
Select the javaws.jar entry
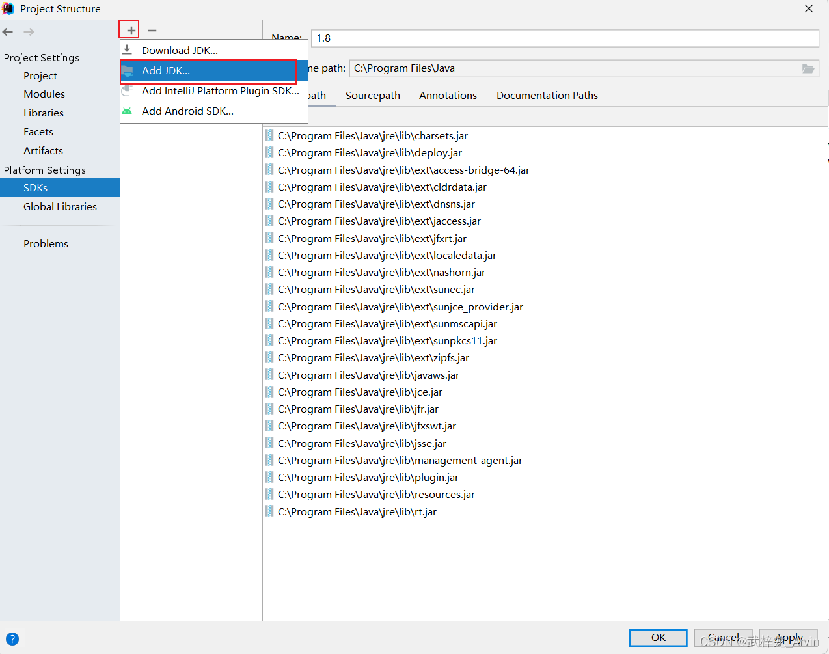pos(368,375)
